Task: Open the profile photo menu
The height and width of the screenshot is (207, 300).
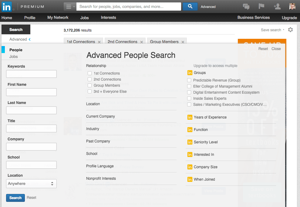Action: [292, 6]
